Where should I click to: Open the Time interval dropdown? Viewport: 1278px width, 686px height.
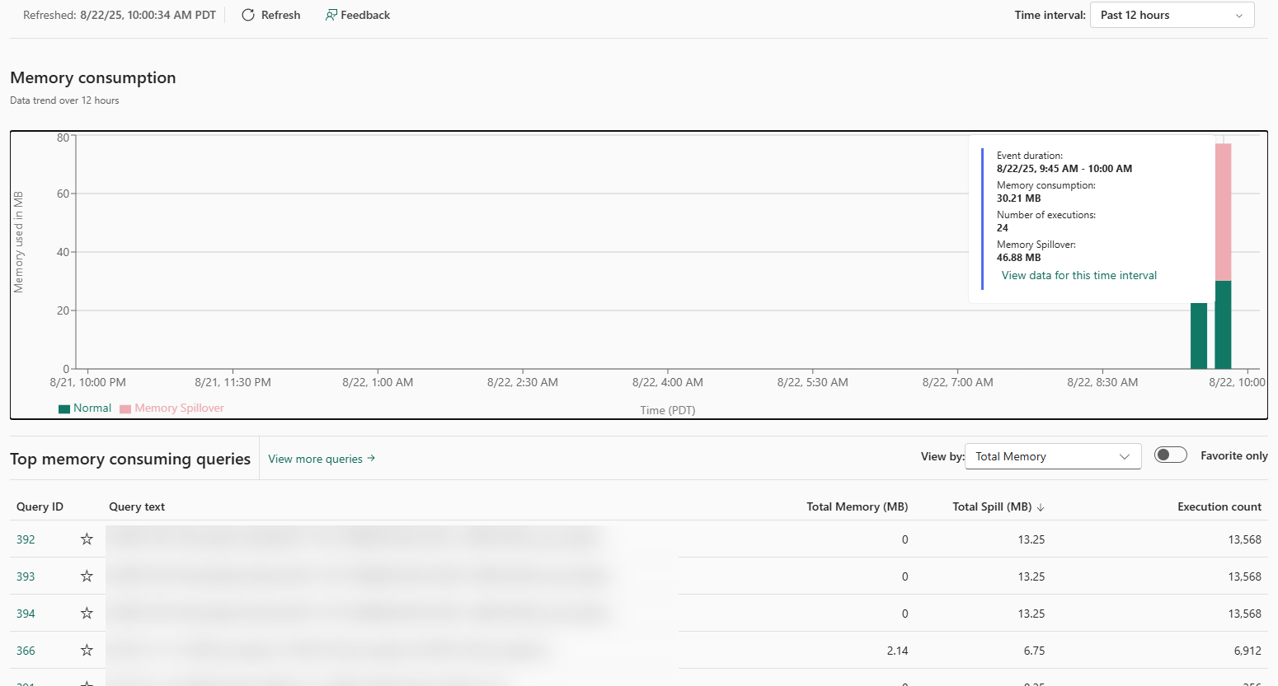(1172, 15)
